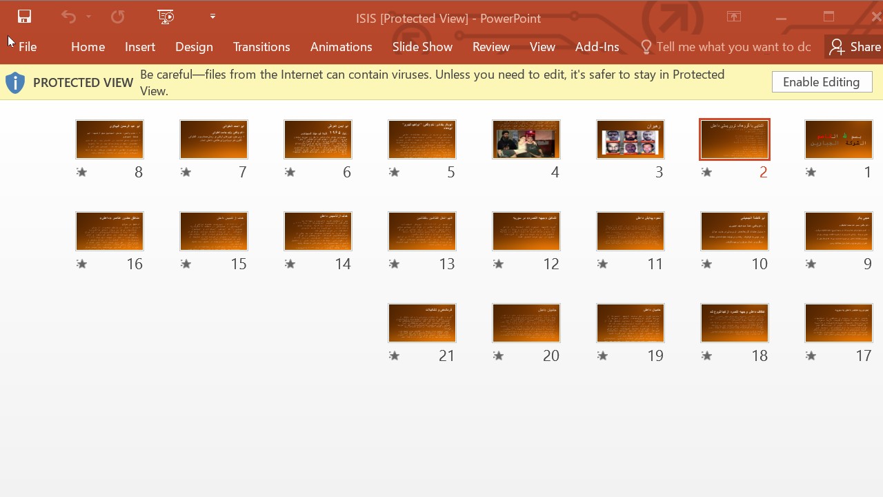Image resolution: width=883 pixels, height=497 pixels.
Task: Click transition star icon under slide 17
Action: tap(811, 355)
